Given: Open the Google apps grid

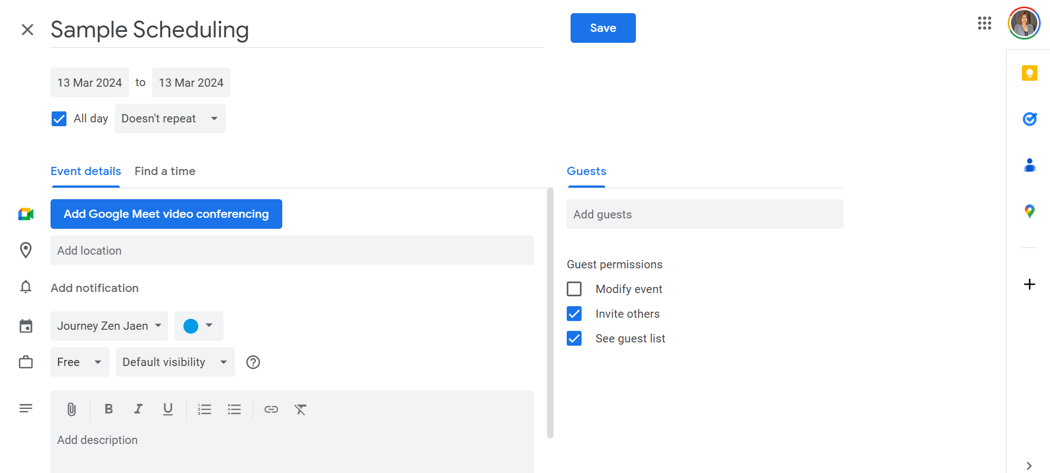Looking at the screenshot, I should [984, 23].
